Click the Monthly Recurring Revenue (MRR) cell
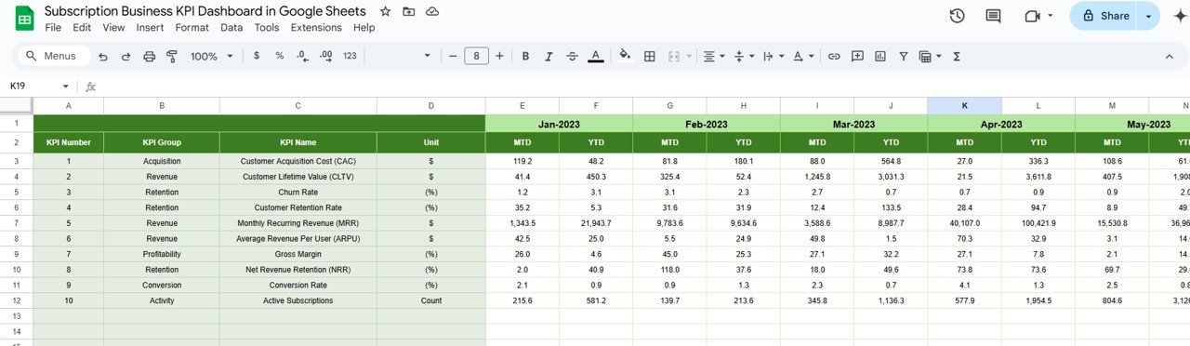 tap(298, 224)
